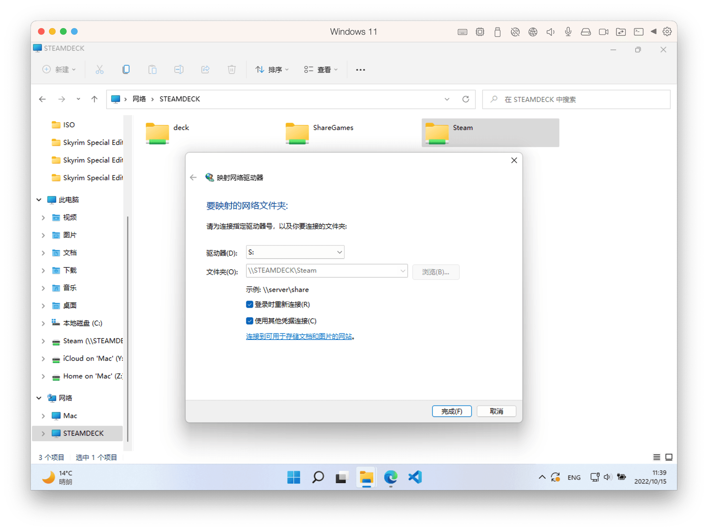Click the back arrow in Map Network Drive dialog
This screenshot has width=708, height=531.
[193, 177]
